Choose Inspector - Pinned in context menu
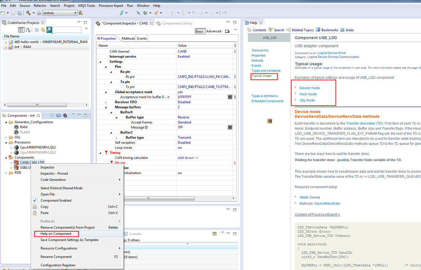 tap(54, 173)
